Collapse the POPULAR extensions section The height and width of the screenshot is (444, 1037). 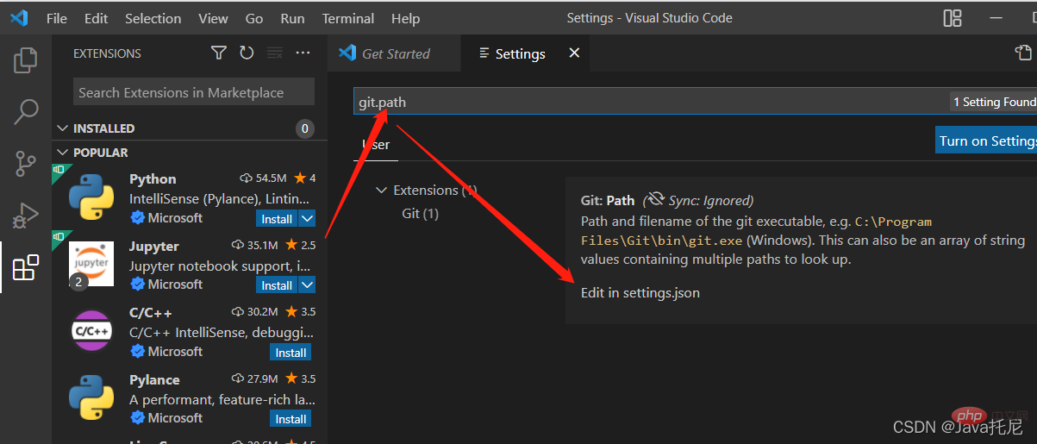62,153
